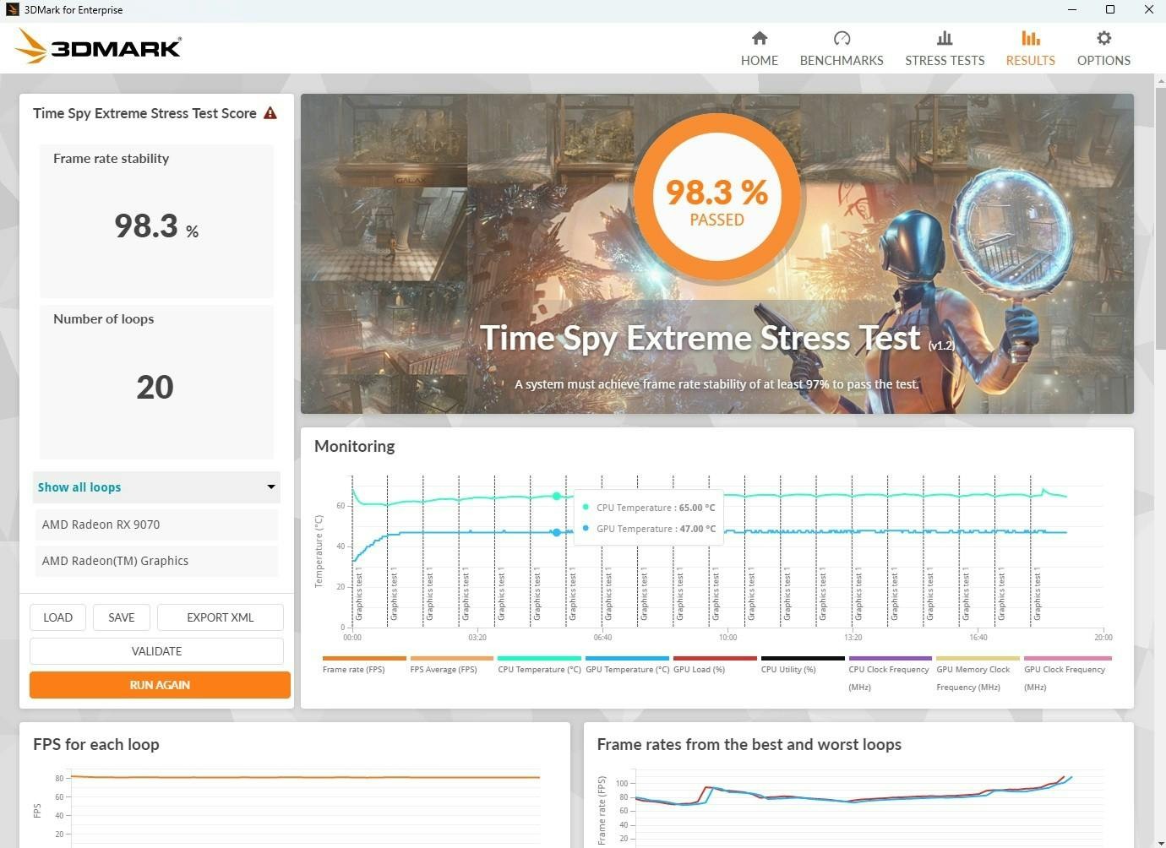This screenshot has width=1166, height=848.
Task: Click the Number of loops label
Action: click(104, 319)
